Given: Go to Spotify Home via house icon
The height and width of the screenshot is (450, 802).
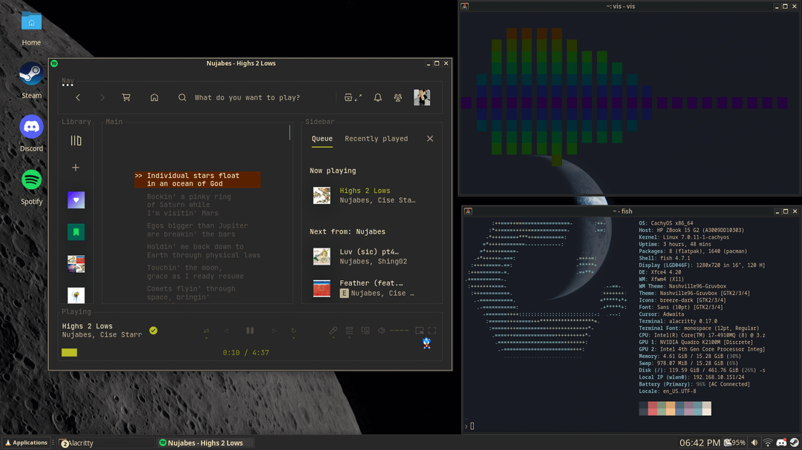Looking at the screenshot, I should (x=154, y=98).
